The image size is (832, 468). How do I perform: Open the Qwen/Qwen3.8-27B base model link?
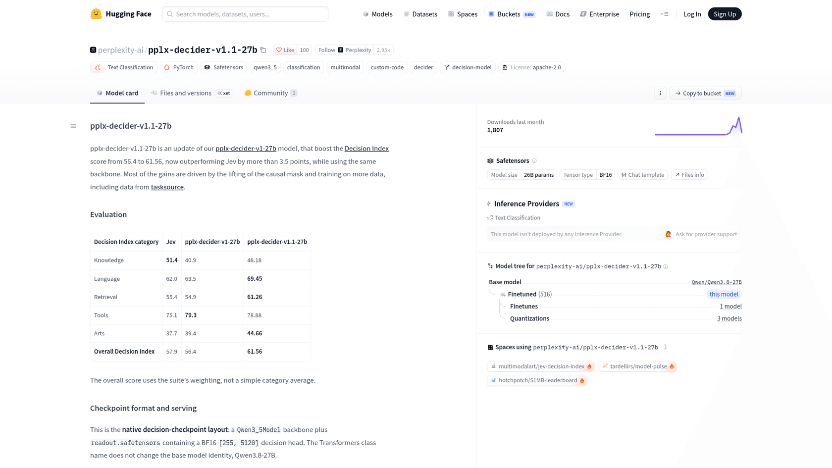[717, 282]
